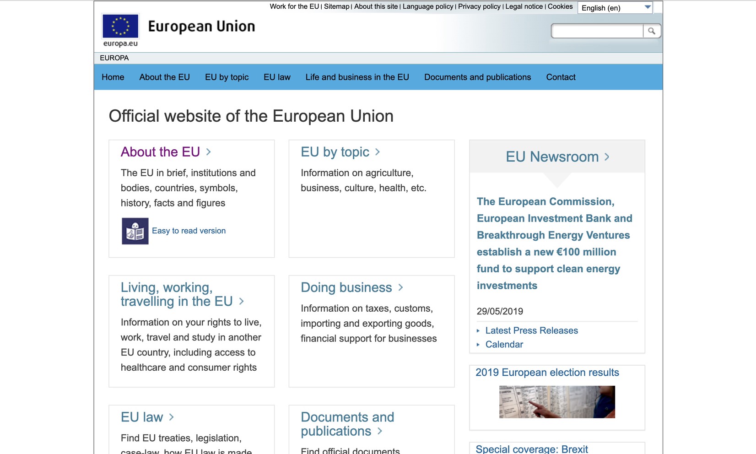This screenshot has height=454, width=756.
Task: Open About the EU navigation menu item
Action: tap(165, 77)
